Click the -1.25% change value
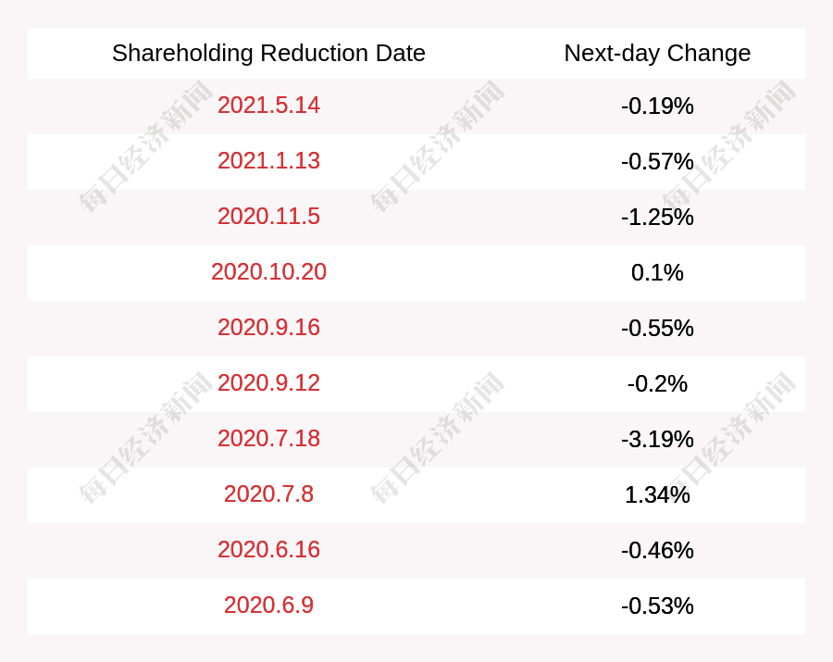This screenshot has width=833, height=662. [657, 218]
